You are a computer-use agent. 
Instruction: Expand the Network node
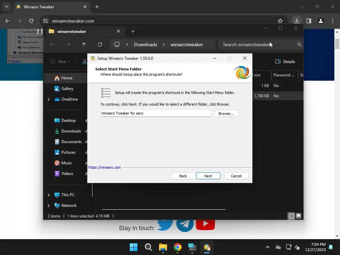pos(48,206)
